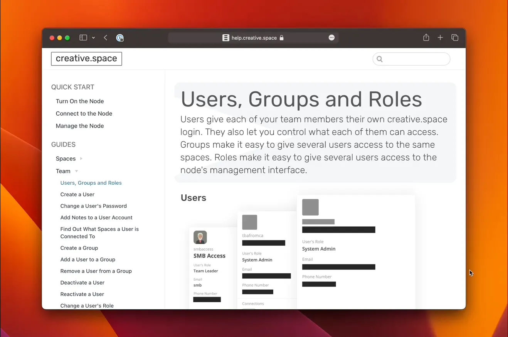Image resolution: width=508 pixels, height=337 pixels.
Task: Open Remove a User from a Group
Action: click(x=96, y=271)
